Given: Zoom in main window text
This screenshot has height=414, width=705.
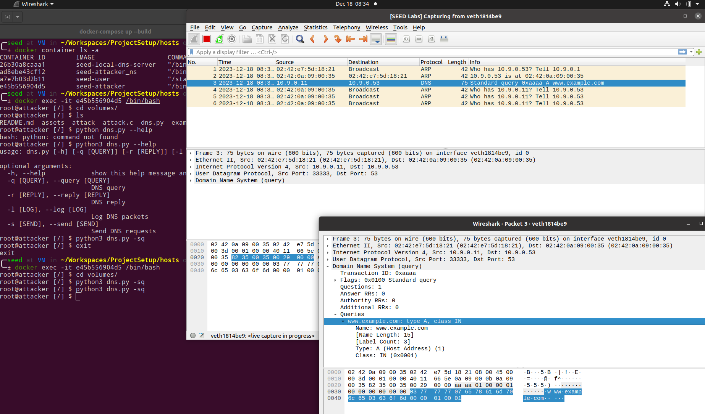Looking at the screenshot, I should 406,39.
